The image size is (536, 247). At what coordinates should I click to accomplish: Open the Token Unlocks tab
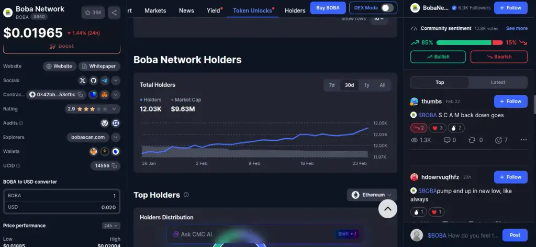(x=252, y=10)
